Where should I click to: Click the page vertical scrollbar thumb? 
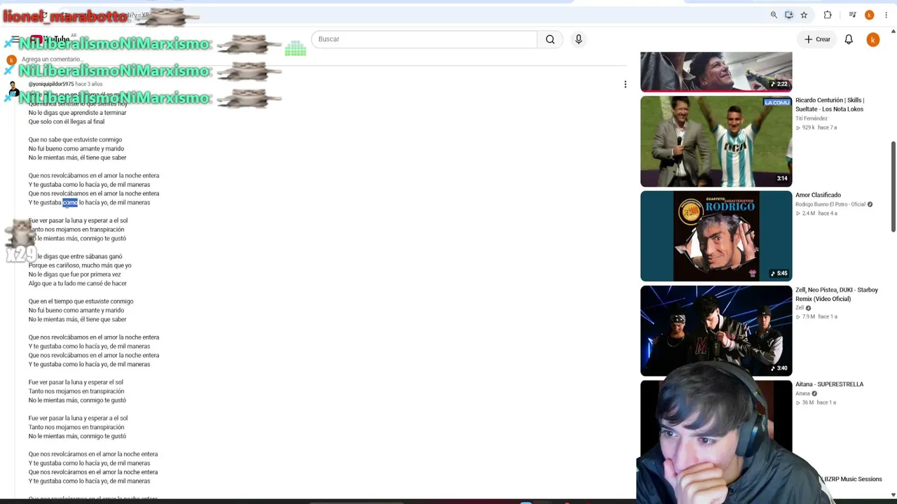893,185
